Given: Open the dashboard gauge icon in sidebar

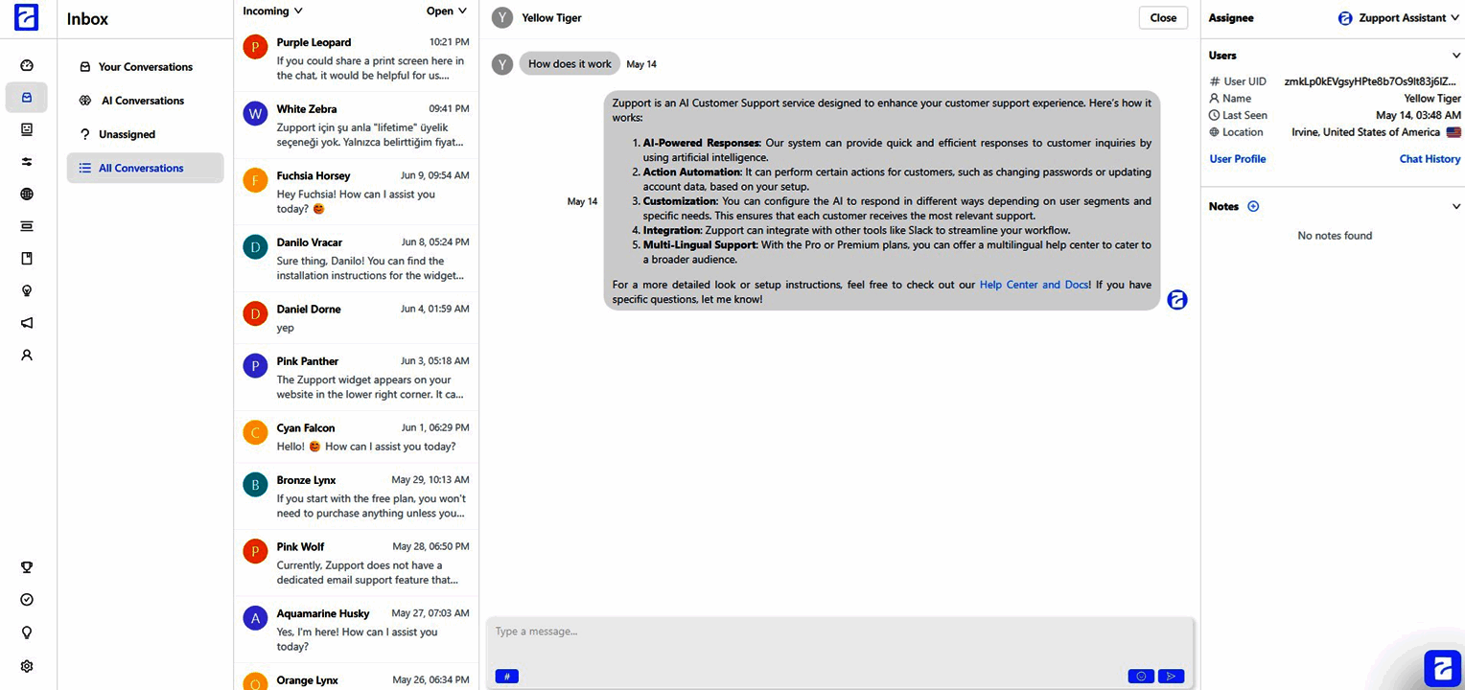Looking at the screenshot, I should click(x=27, y=65).
